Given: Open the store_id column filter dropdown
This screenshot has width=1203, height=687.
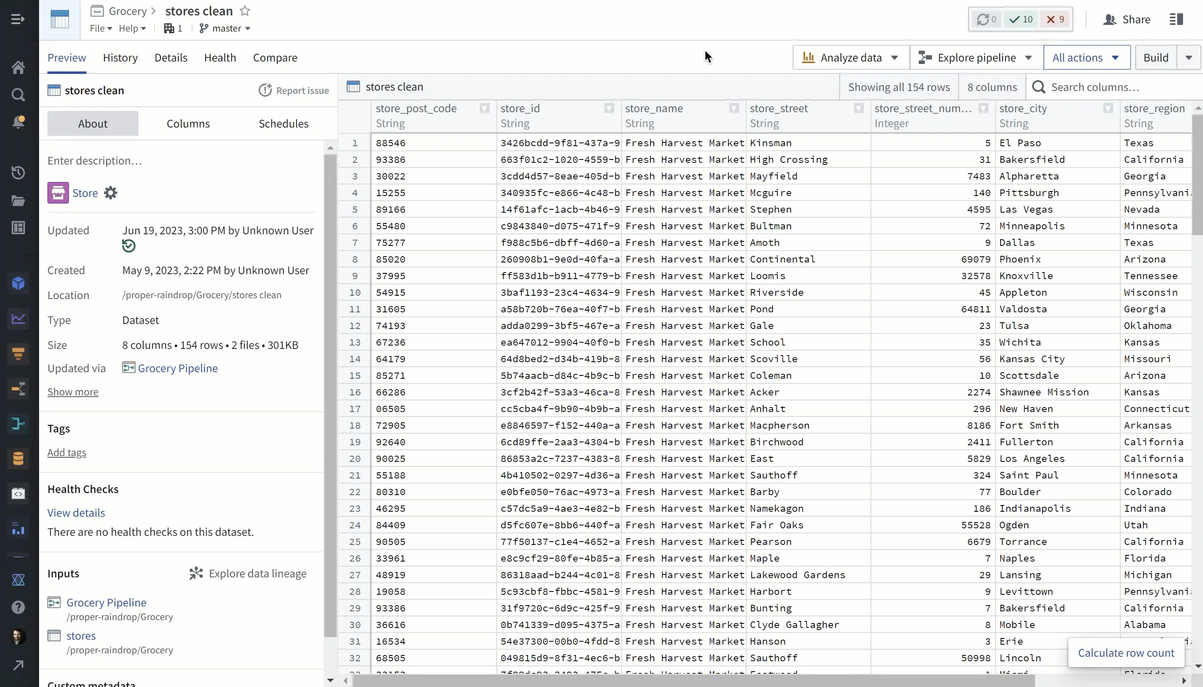Looking at the screenshot, I should tap(609, 108).
